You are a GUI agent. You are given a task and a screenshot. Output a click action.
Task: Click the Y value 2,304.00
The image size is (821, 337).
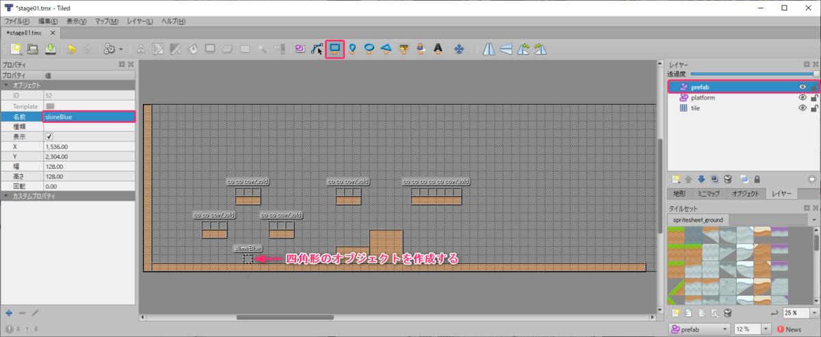(89, 156)
